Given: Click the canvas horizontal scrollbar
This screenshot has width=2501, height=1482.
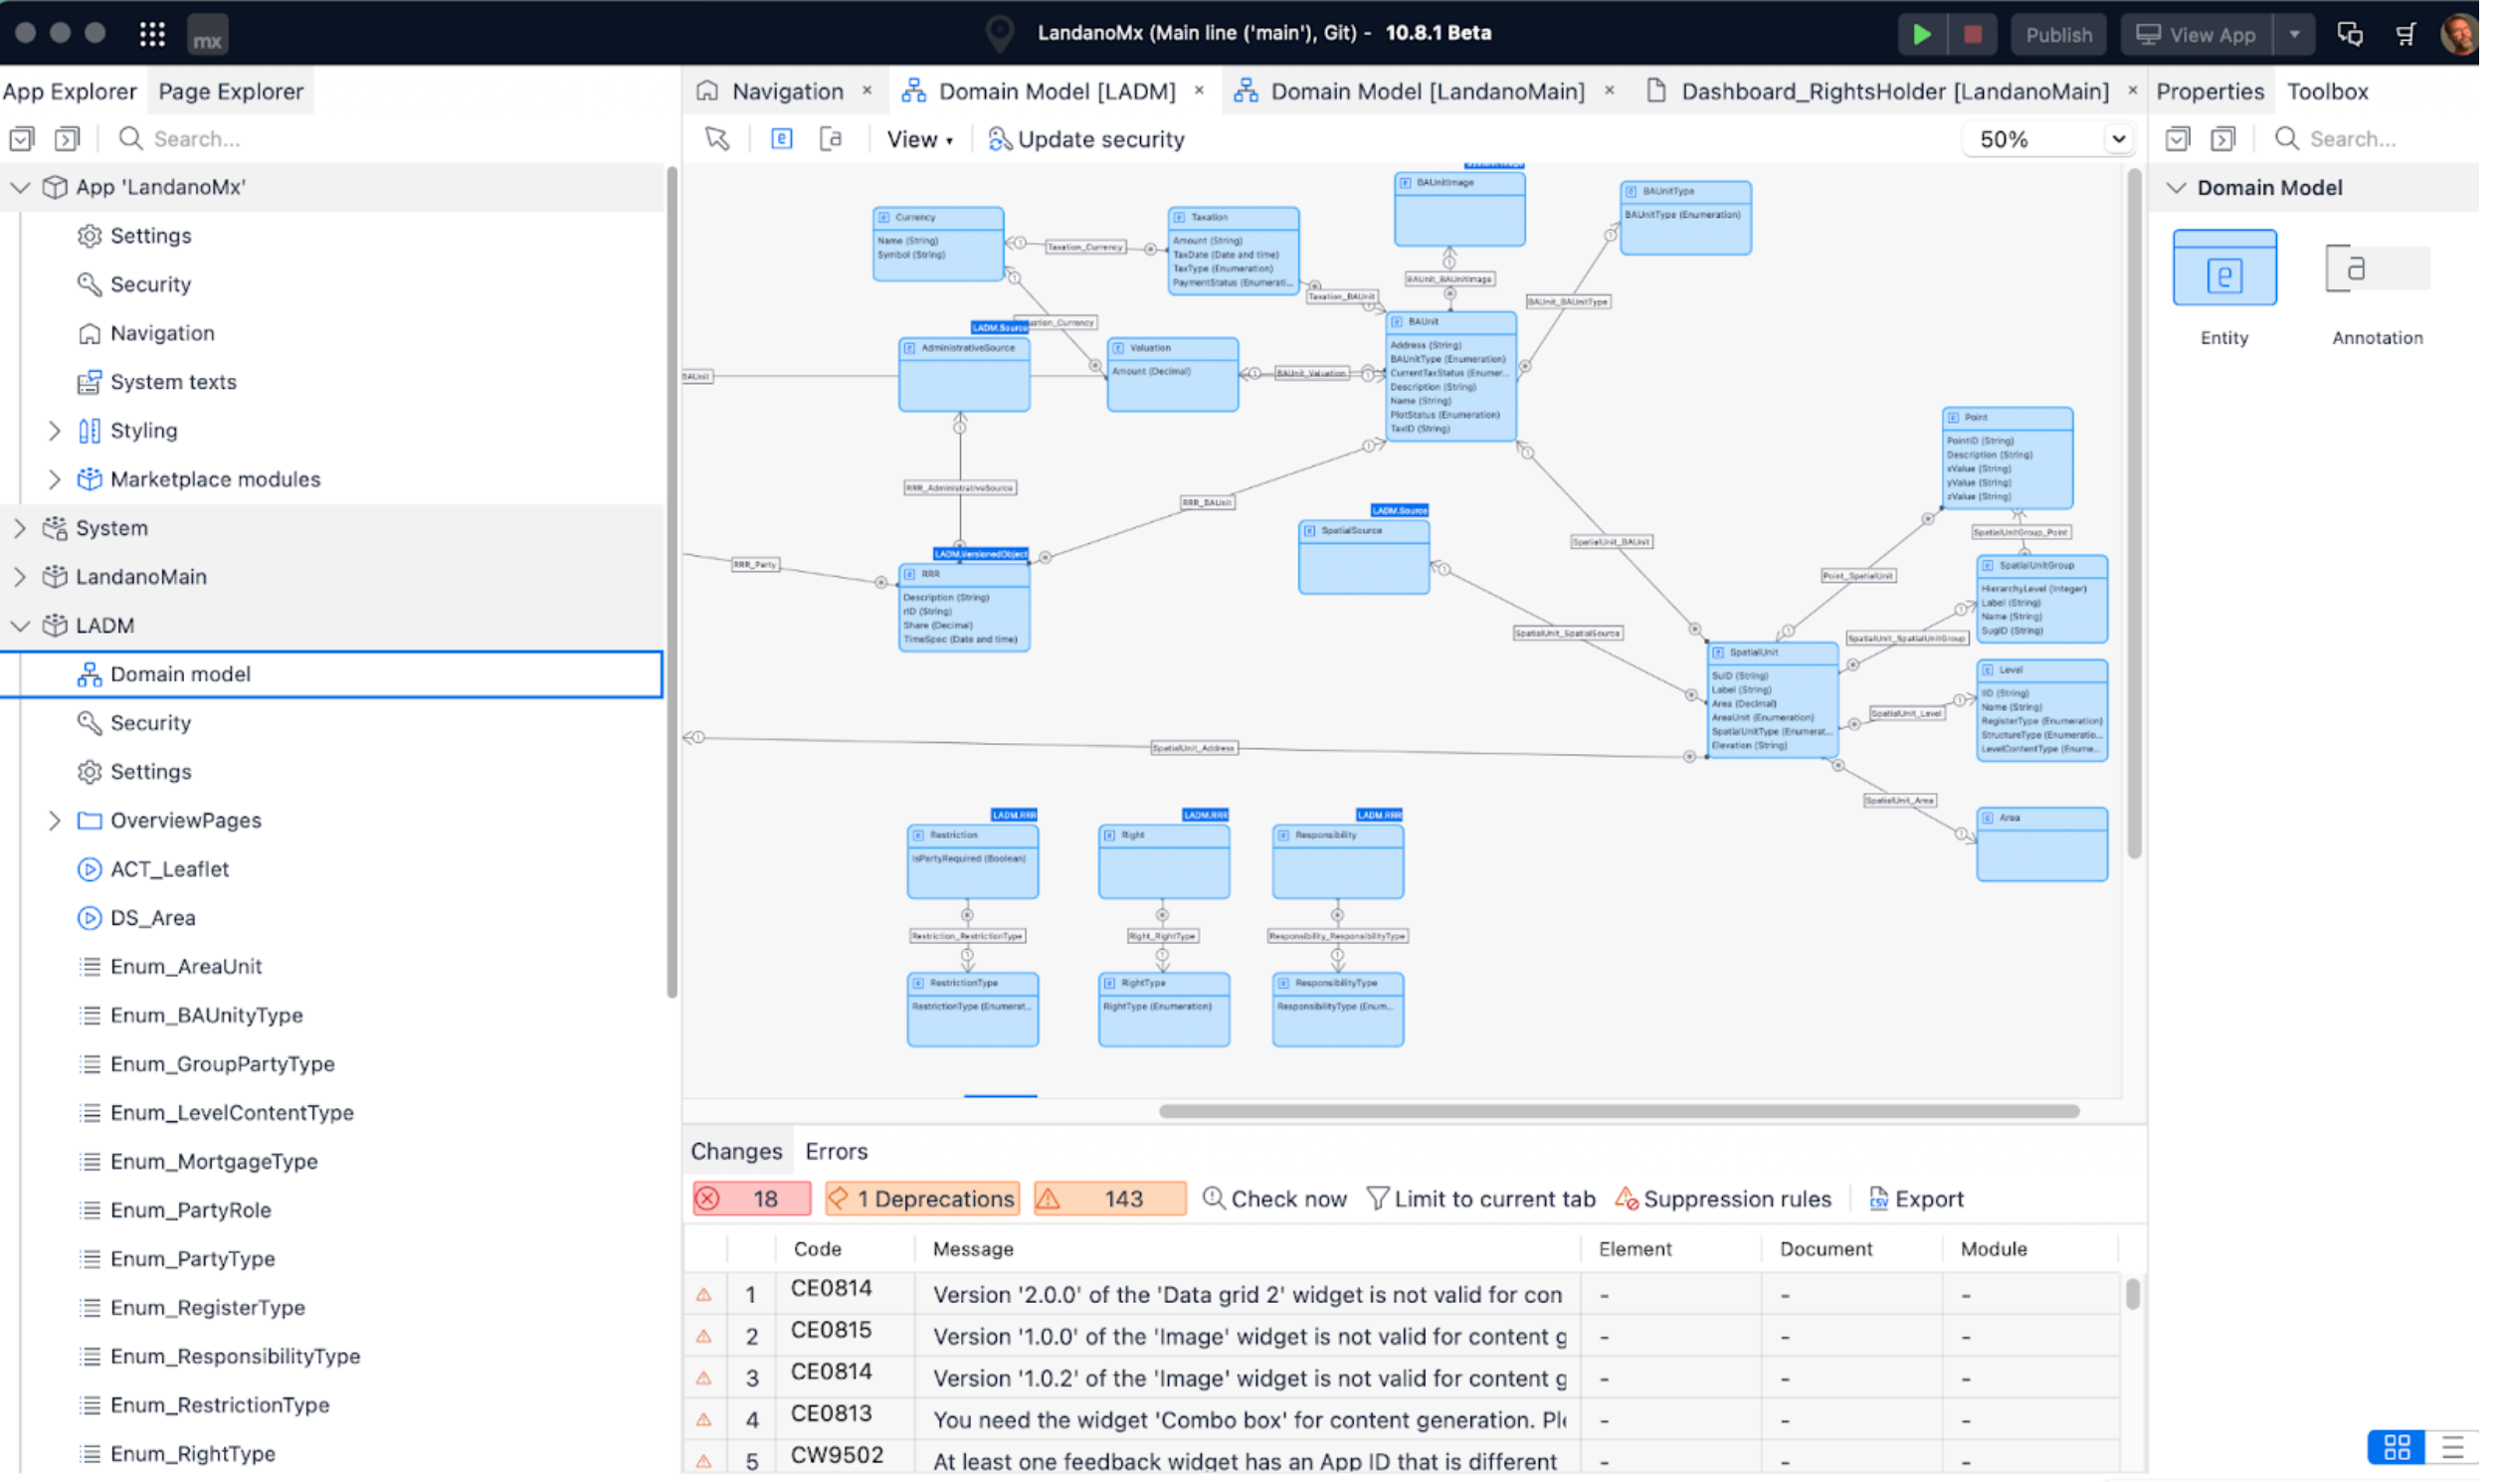Looking at the screenshot, I should (x=1619, y=1112).
